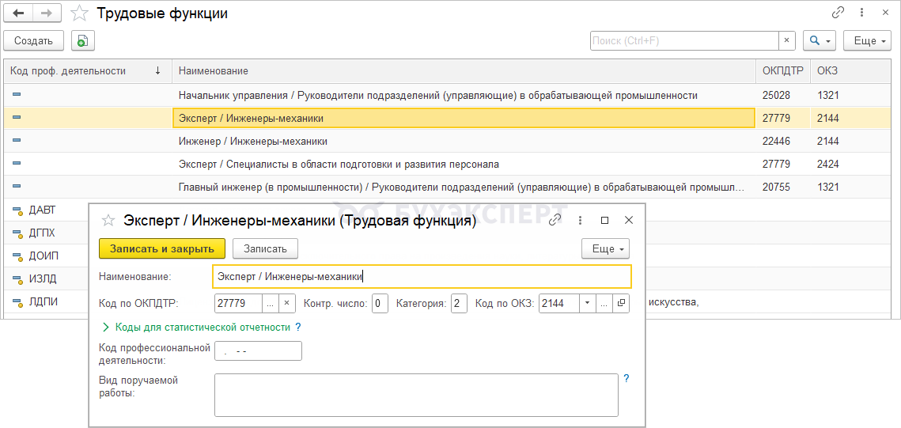
Task: Click the help question mark beside Вид поручаемой работы
Action: [x=627, y=379]
